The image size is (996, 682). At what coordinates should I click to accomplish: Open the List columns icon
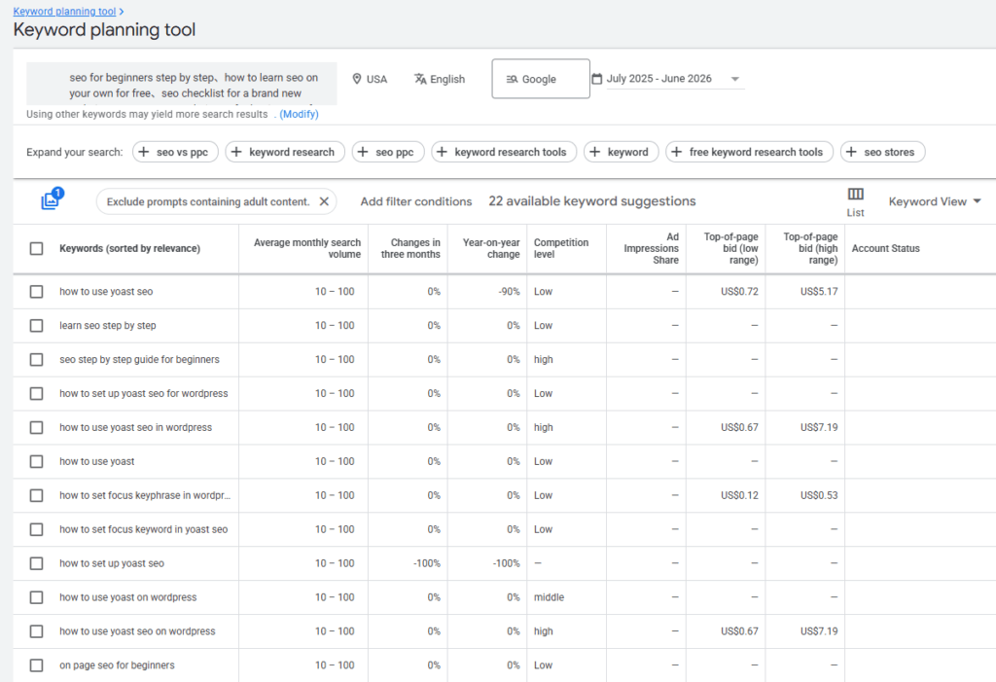click(x=856, y=194)
